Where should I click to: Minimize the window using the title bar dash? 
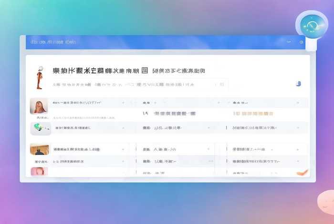coord(288,42)
